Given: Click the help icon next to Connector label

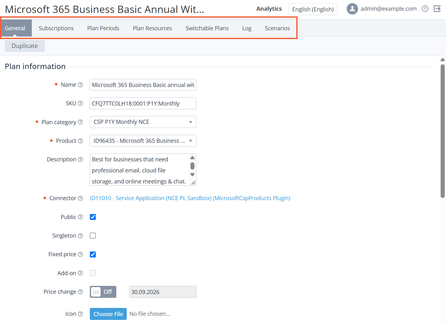Looking at the screenshot, I should [x=80, y=198].
